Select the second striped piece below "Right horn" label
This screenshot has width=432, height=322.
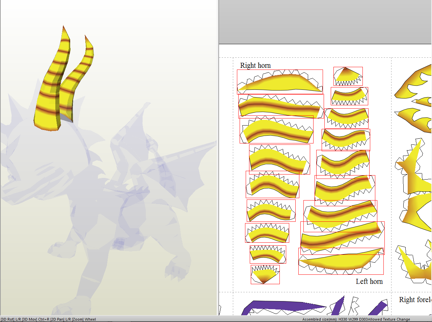tap(281, 106)
